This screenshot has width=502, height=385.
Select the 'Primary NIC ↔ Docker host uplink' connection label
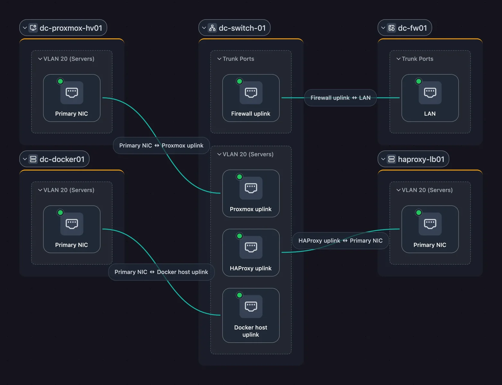pyautogui.click(x=161, y=272)
